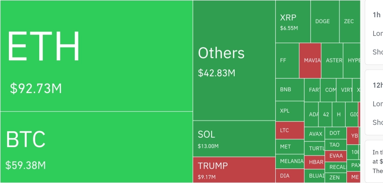The width and height of the screenshot is (383, 183).
Task: Select the FF tile
Action: coord(287,61)
